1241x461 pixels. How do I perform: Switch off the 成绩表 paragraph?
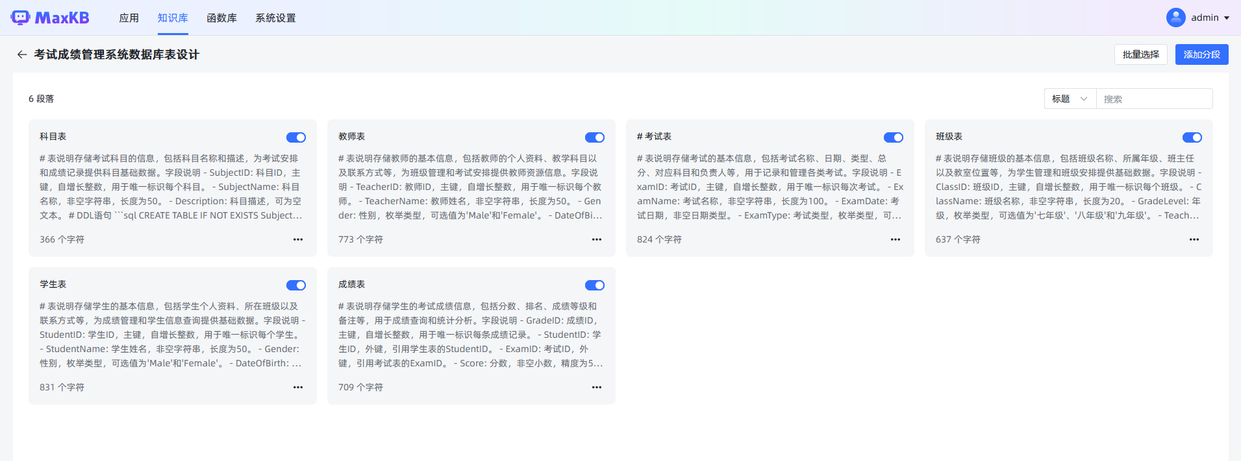point(595,285)
